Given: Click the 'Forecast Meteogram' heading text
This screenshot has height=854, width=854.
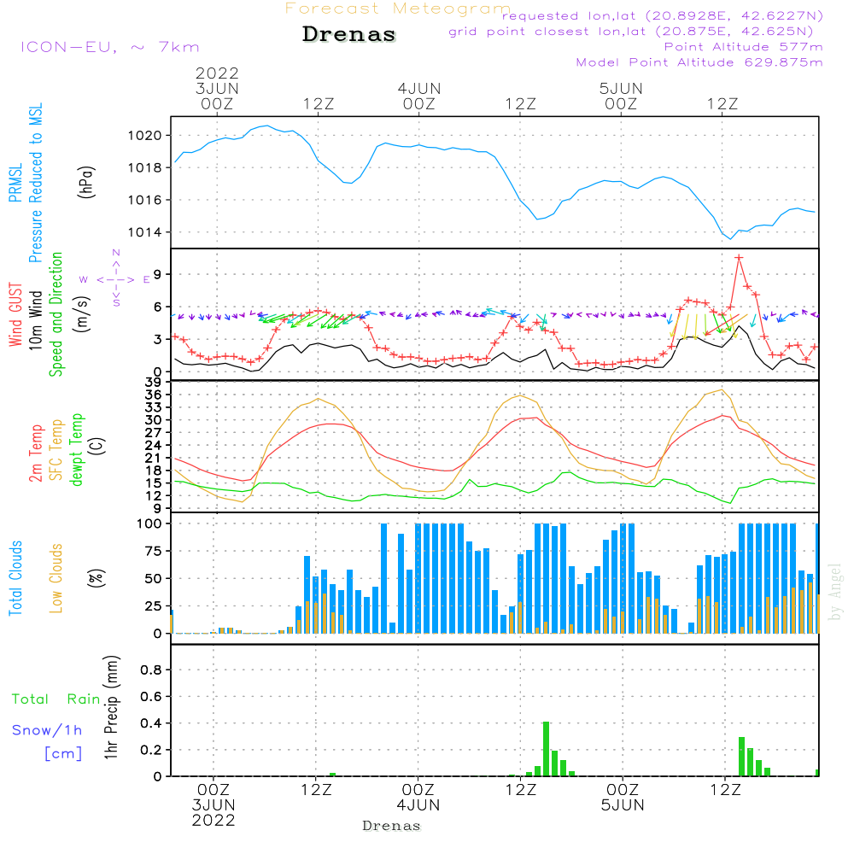Looking at the screenshot, I should coord(398,9).
